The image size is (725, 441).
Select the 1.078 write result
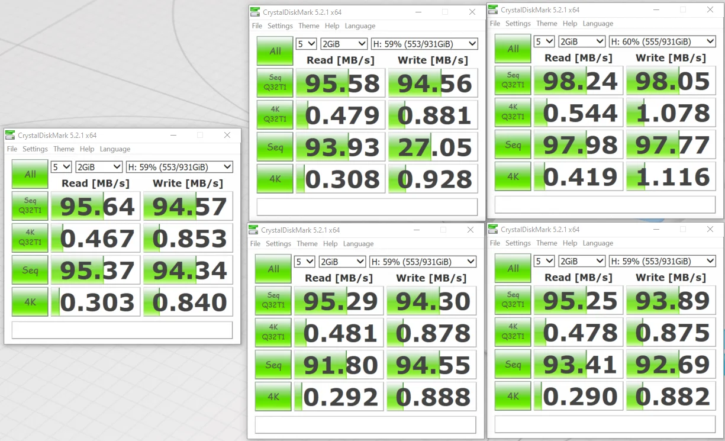671,112
